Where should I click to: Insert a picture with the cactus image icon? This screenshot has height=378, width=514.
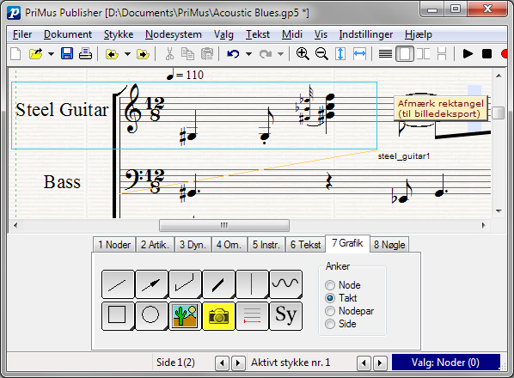click(x=185, y=316)
